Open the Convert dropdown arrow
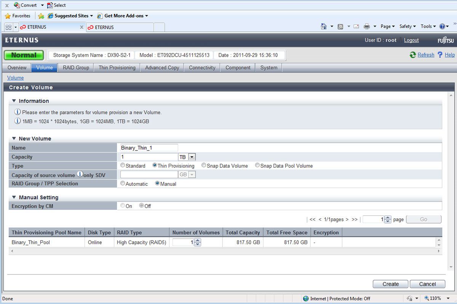This screenshot has height=304, width=457. (42, 5)
